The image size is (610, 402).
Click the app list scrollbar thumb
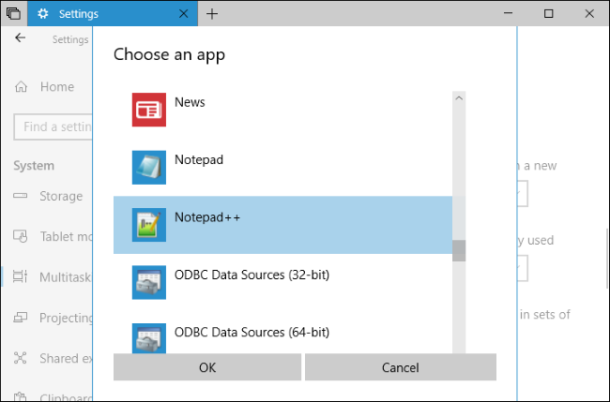459,251
